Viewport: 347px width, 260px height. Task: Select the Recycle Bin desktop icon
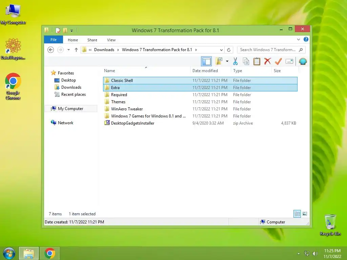[x=330, y=225]
